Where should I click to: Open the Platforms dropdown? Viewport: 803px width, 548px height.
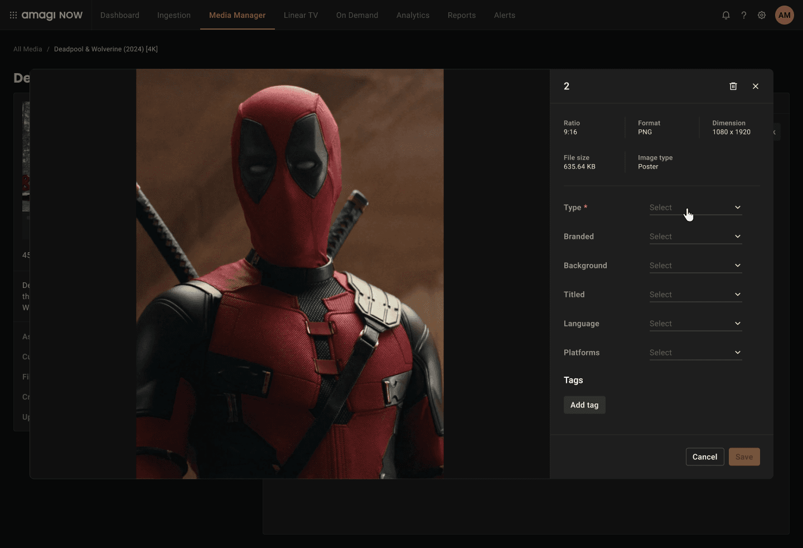tap(695, 353)
